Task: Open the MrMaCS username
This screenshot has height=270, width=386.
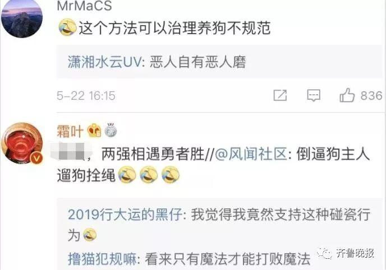Action: pos(84,6)
